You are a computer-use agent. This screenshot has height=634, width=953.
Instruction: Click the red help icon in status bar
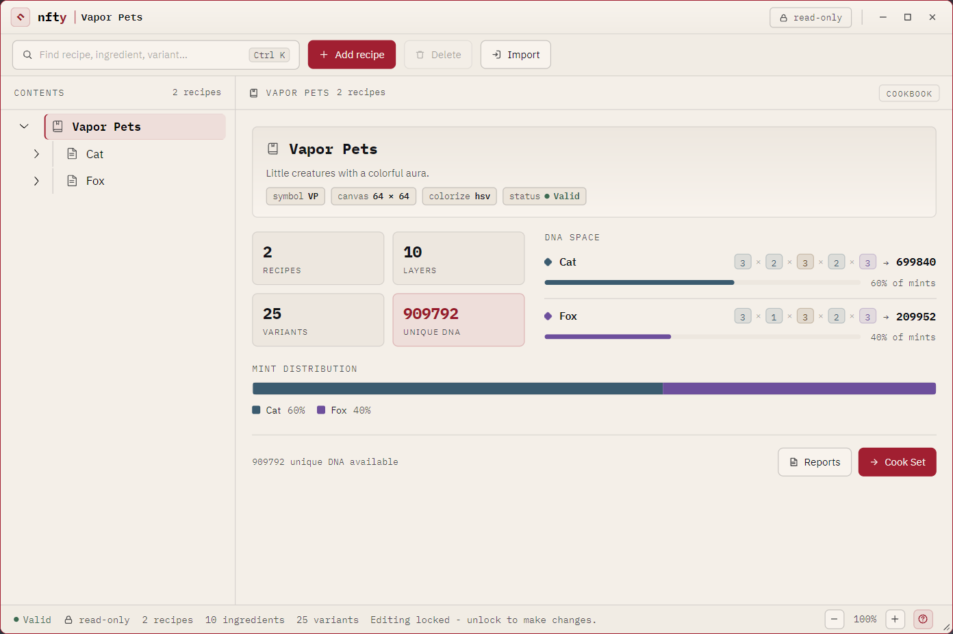(923, 619)
